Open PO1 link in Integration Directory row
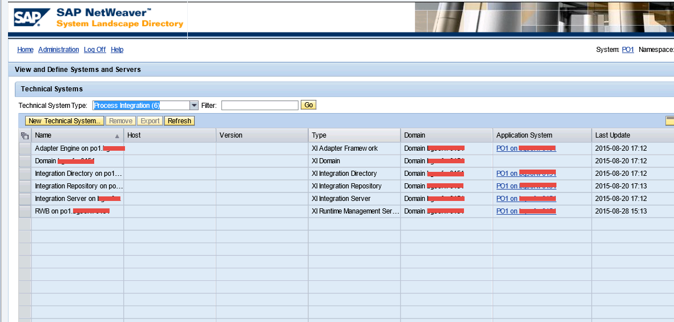This screenshot has width=674, height=322. click(x=526, y=173)
